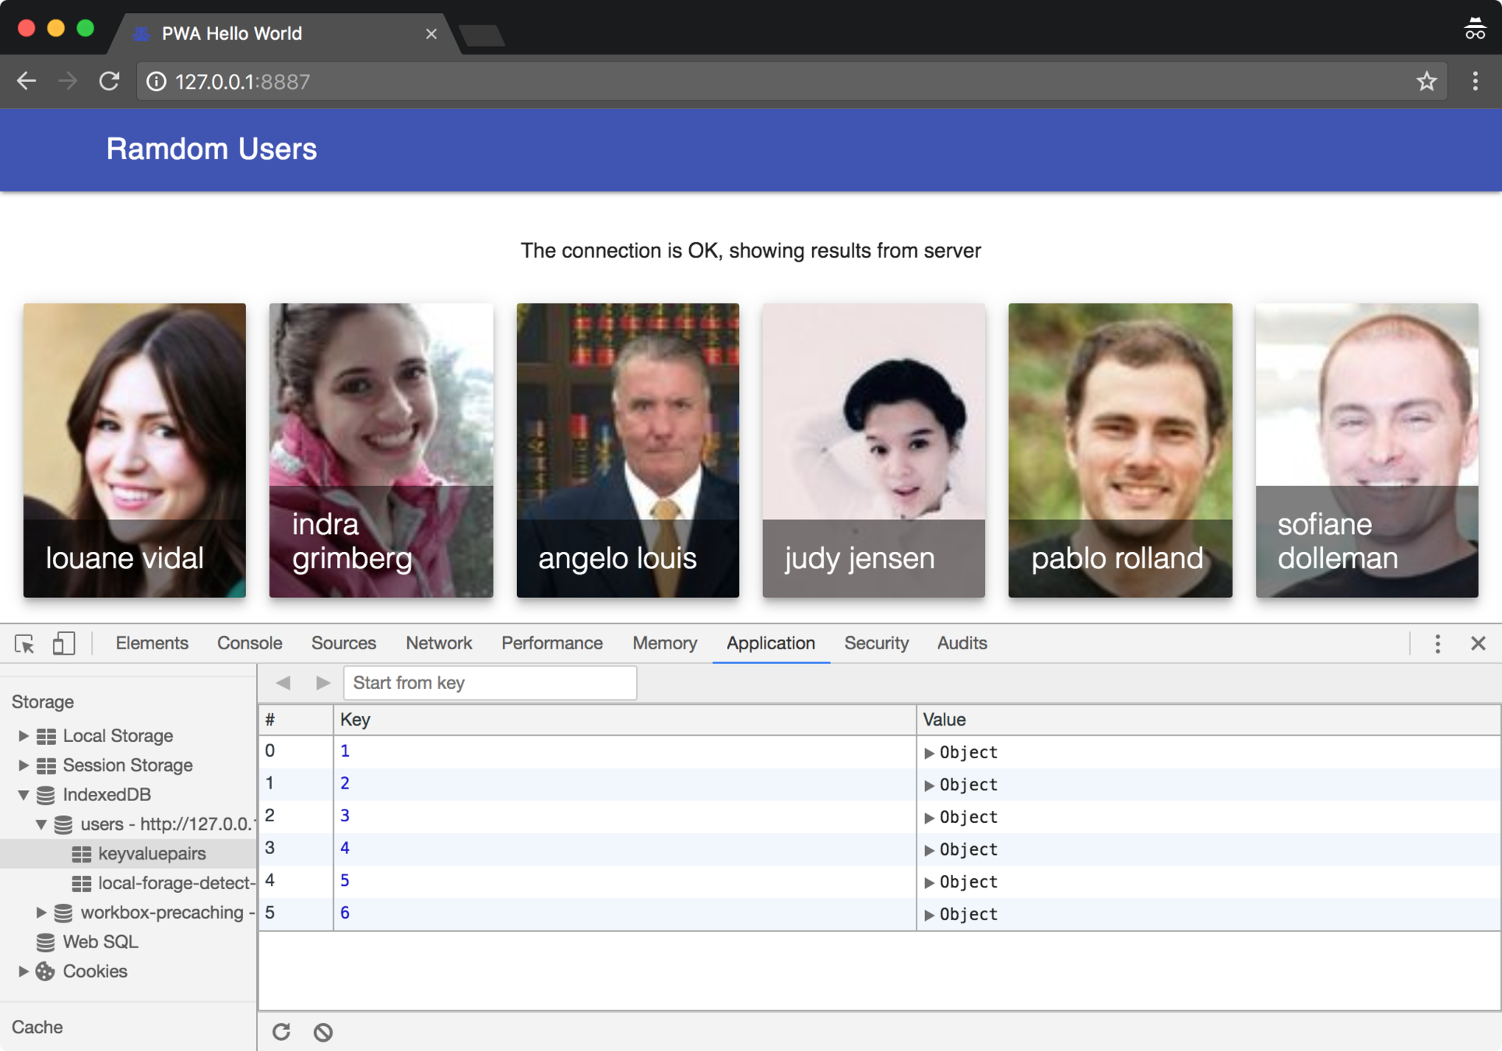Click the judy jensen user card
Image resolution: width=1502 pixels, height=1051 pixels.
(873, 450)
